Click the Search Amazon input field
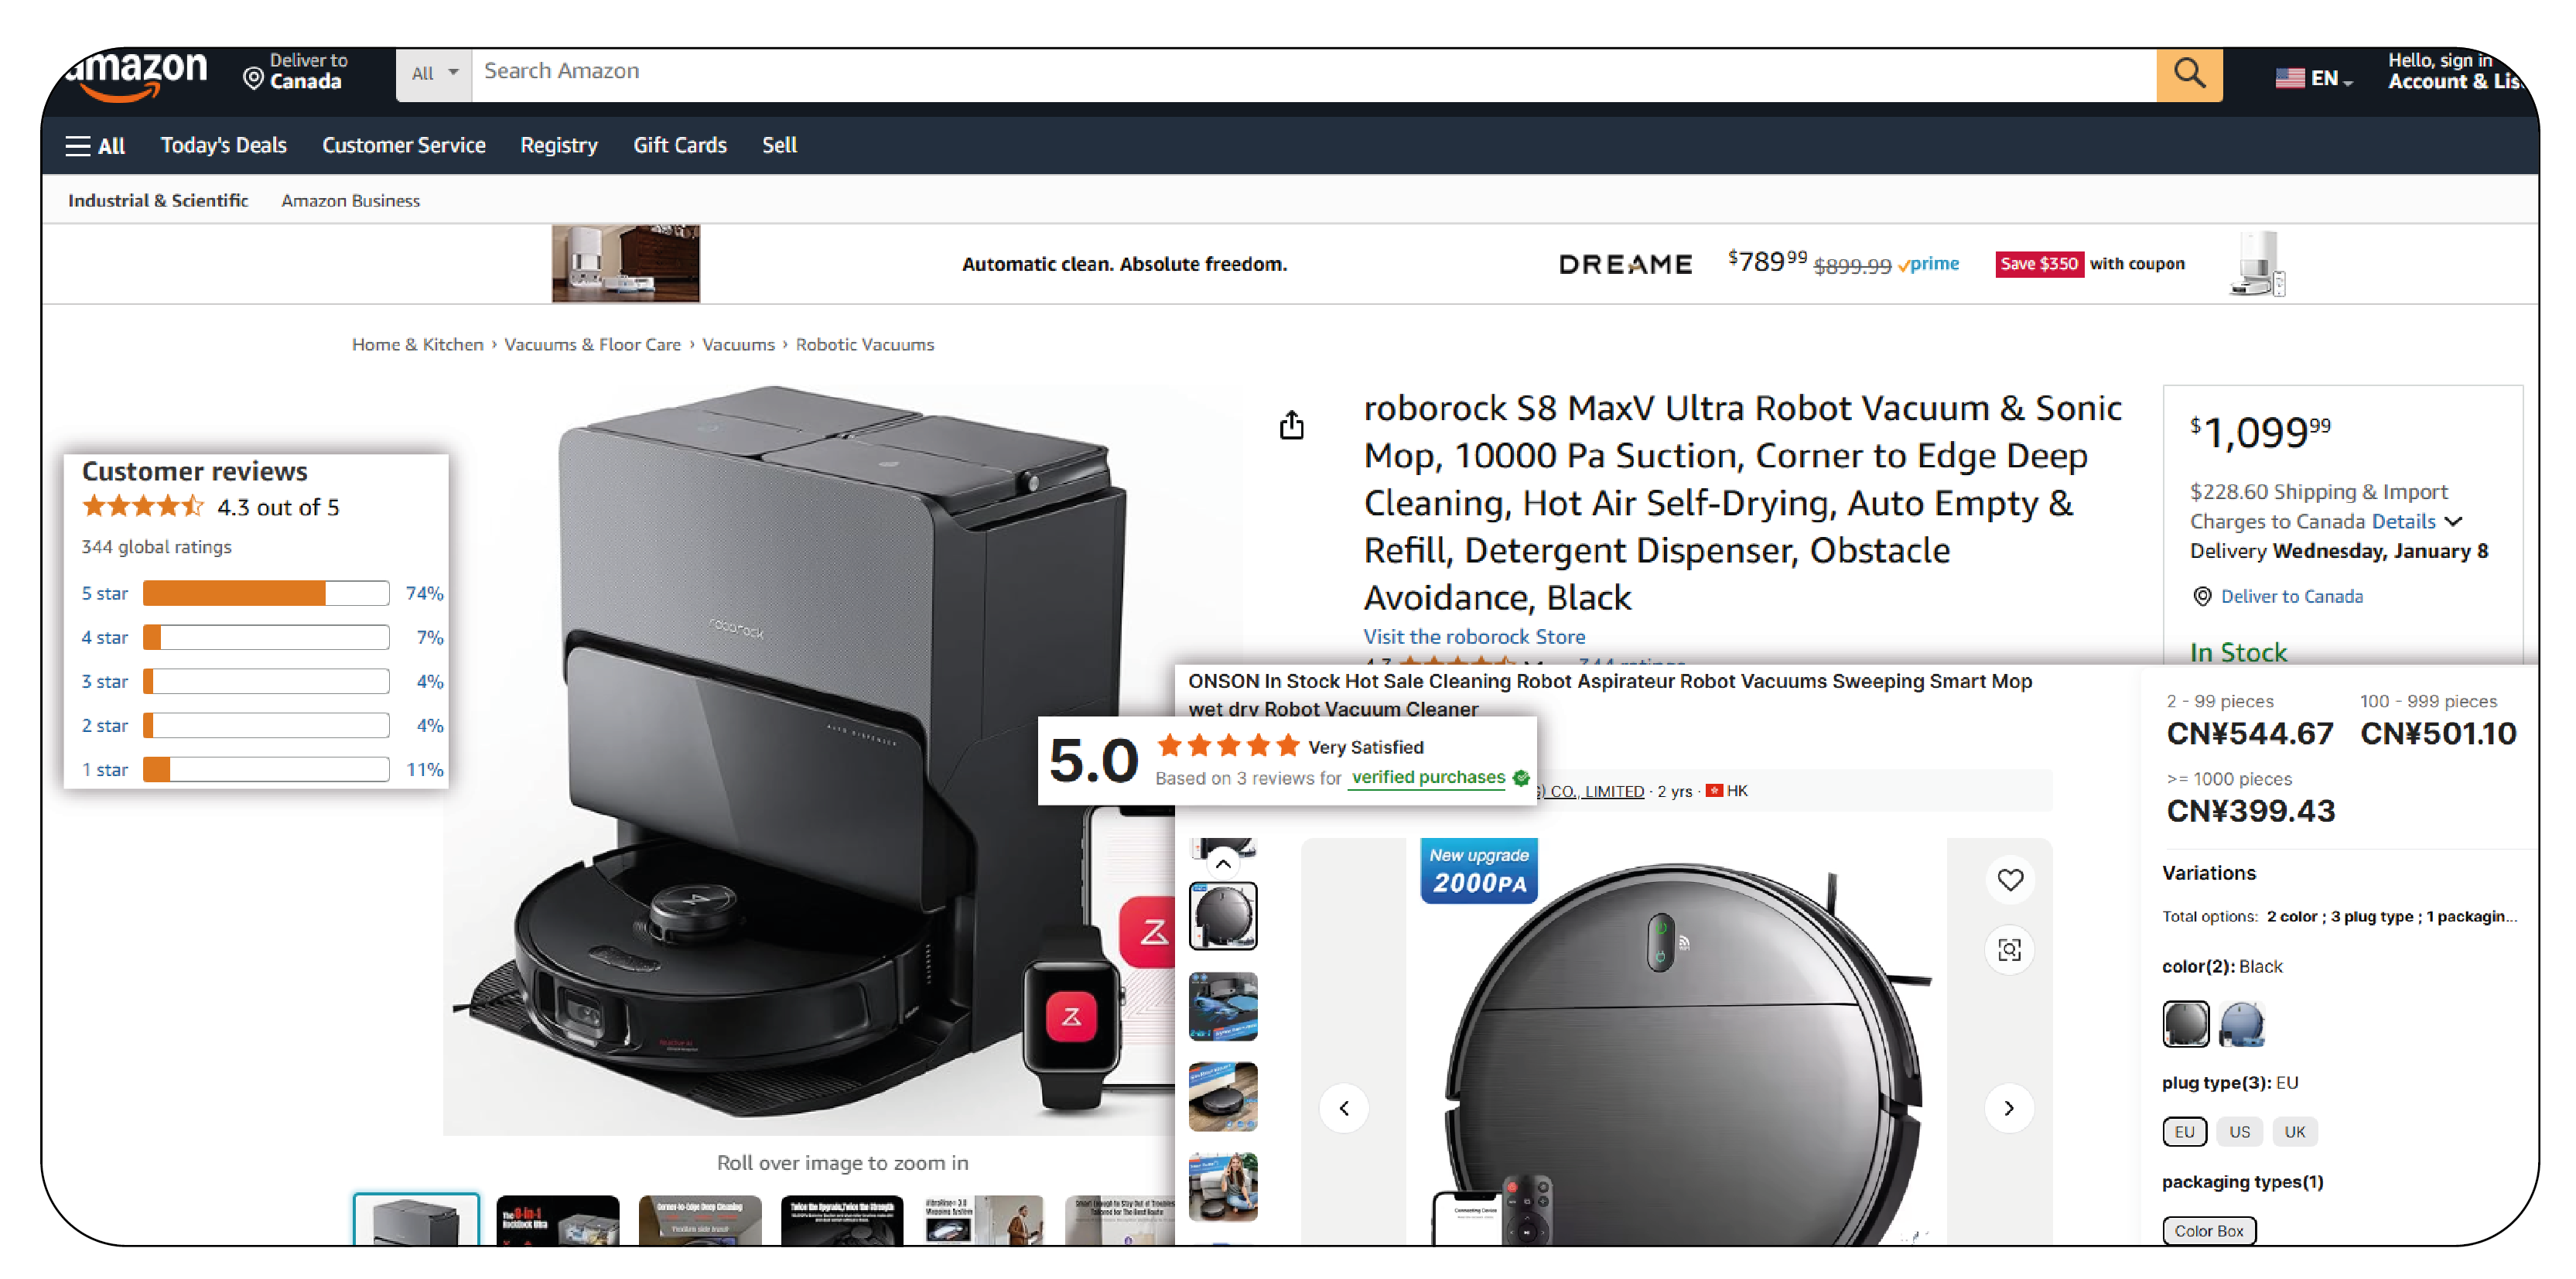Screen dimensions: 2576x1279 [1314, 74]
